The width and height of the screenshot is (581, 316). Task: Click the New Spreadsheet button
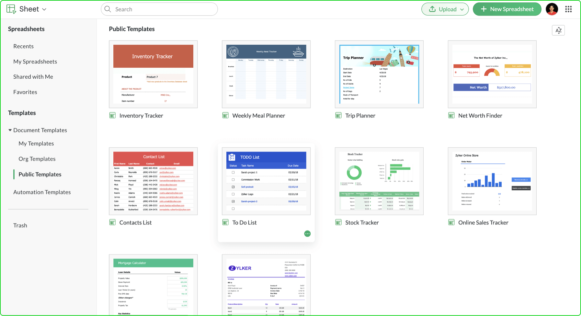507,9
